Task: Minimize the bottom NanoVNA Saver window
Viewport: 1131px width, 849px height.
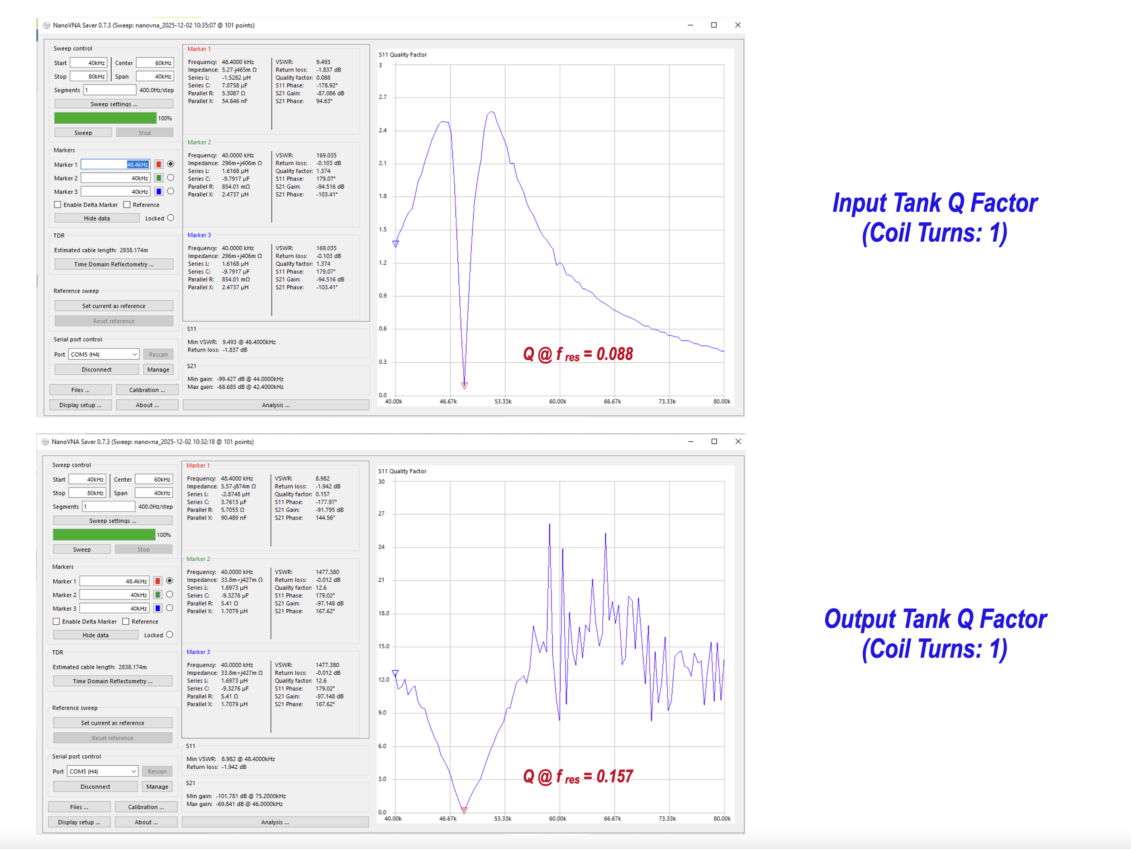Action: click(690, 441)
